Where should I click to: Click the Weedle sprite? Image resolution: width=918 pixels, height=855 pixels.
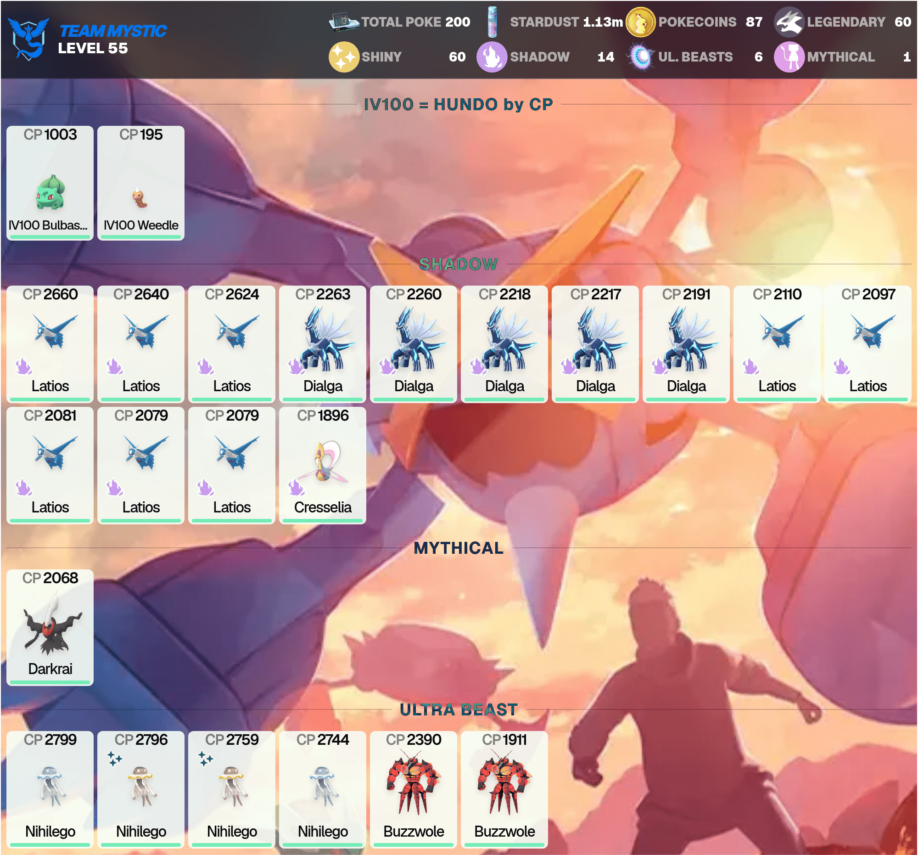pos(140,198)
